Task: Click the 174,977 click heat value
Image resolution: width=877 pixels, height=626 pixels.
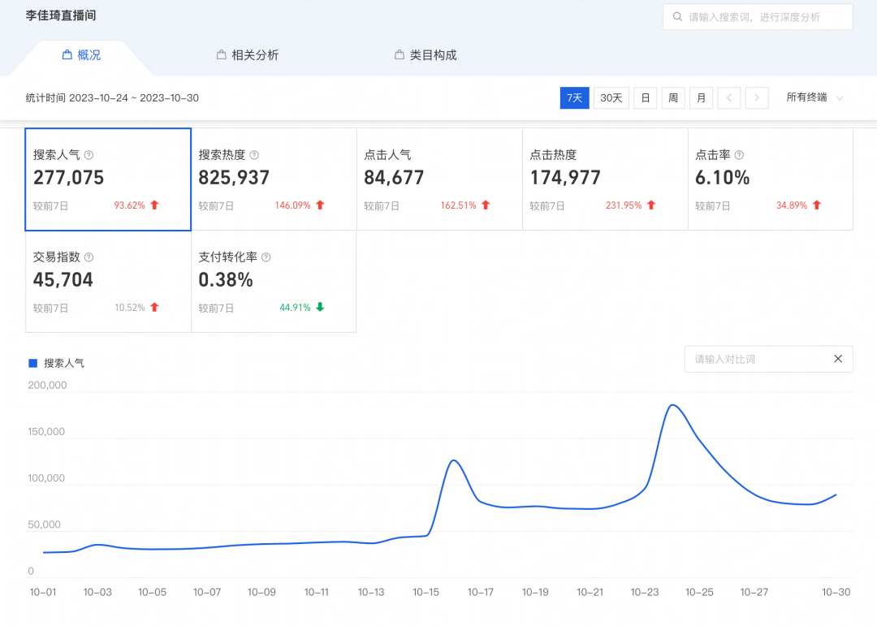Action: click(565, 178)
